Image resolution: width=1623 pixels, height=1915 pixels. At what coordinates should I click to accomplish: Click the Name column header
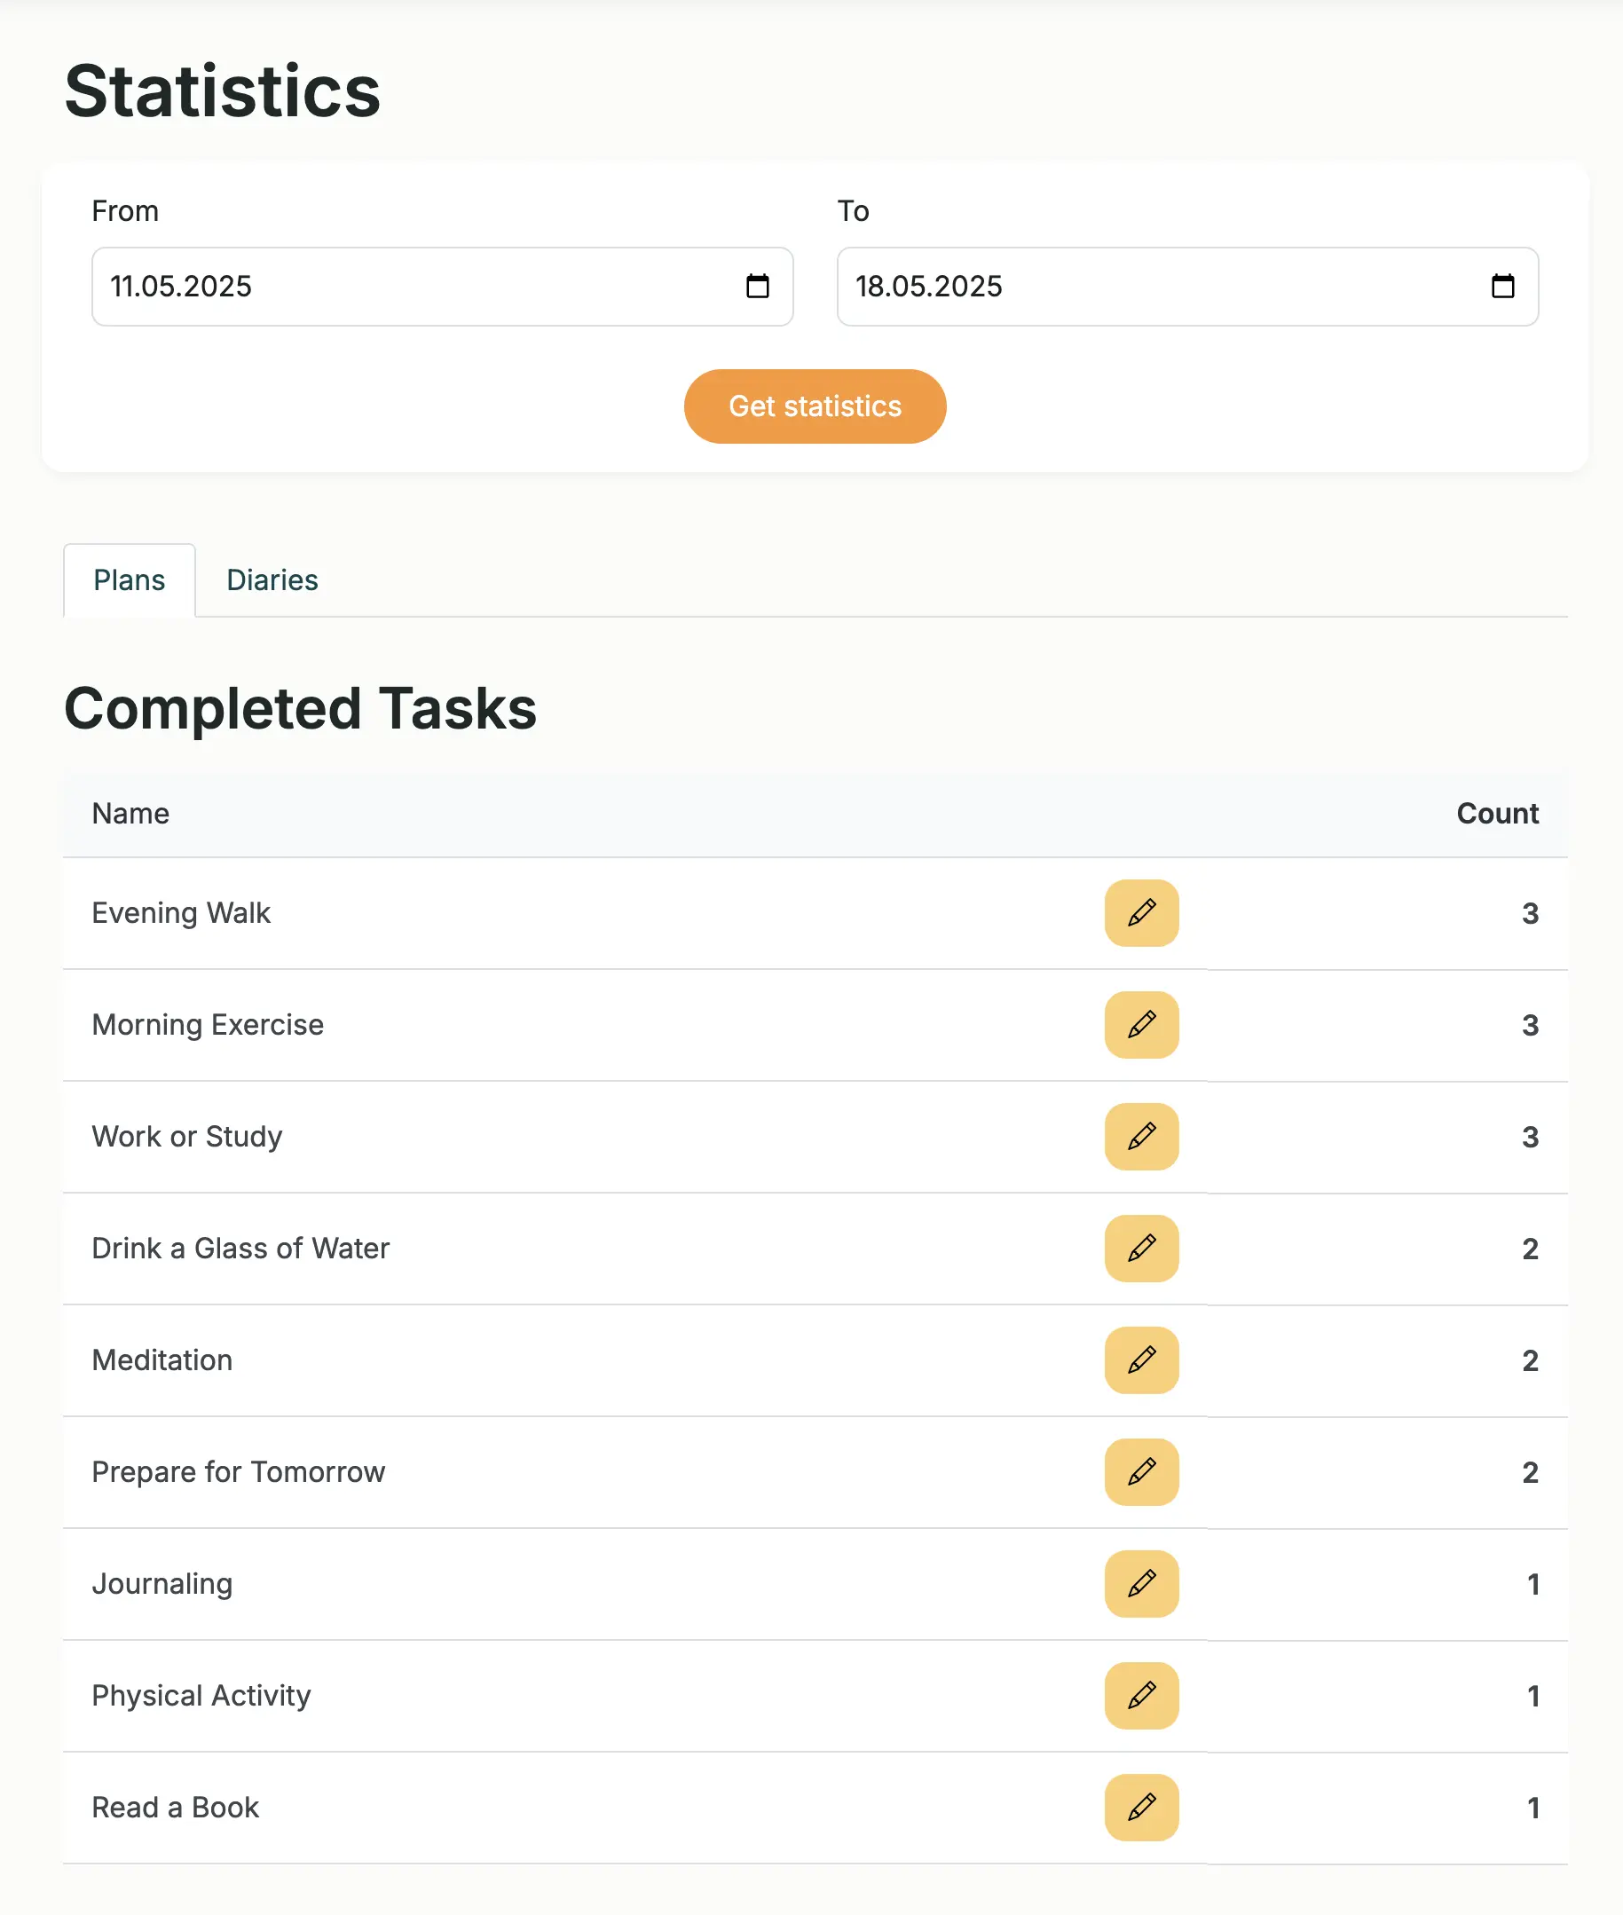coord(130,814)
